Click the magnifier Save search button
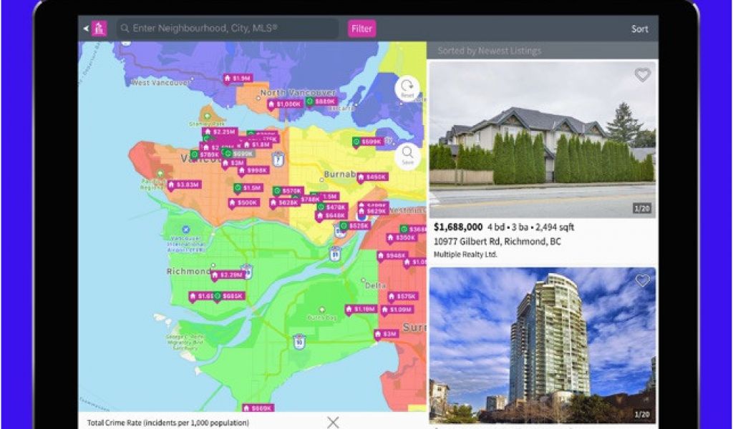The height and width of the screenshot is (429, 733). click(x=407, y=156)
